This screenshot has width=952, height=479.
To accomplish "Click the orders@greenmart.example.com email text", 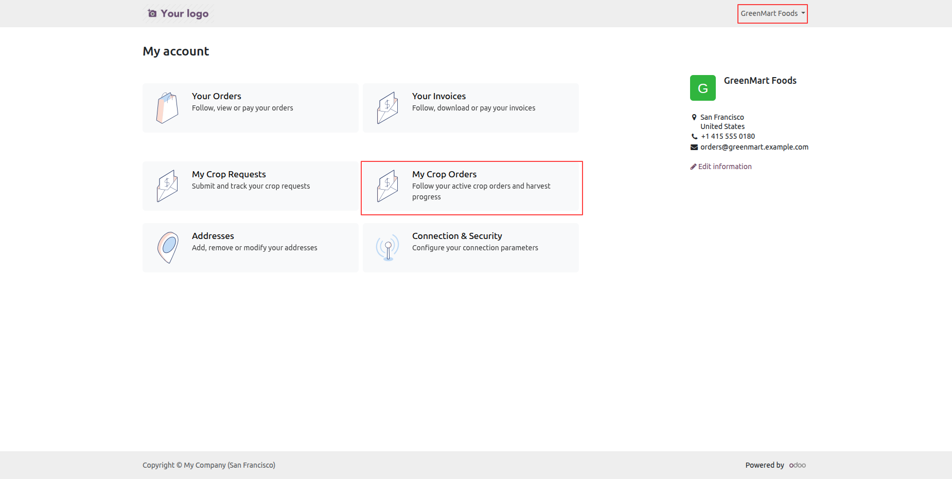I will coord(754,147).
